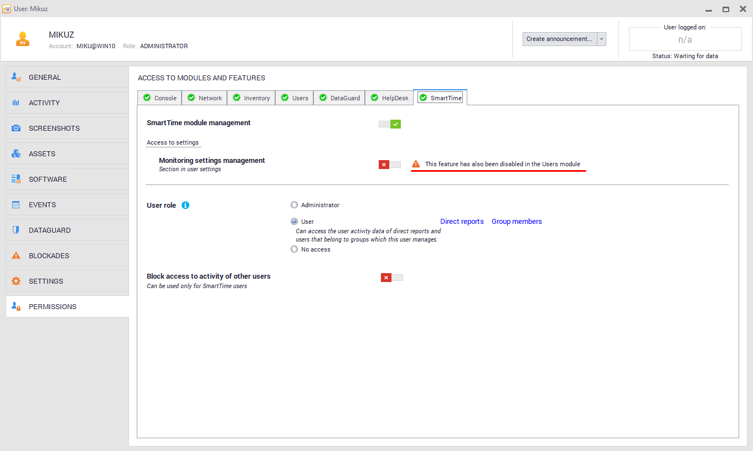Toggle SmartTime module management switch
The image size is (753, 451).
pos(390,124)
